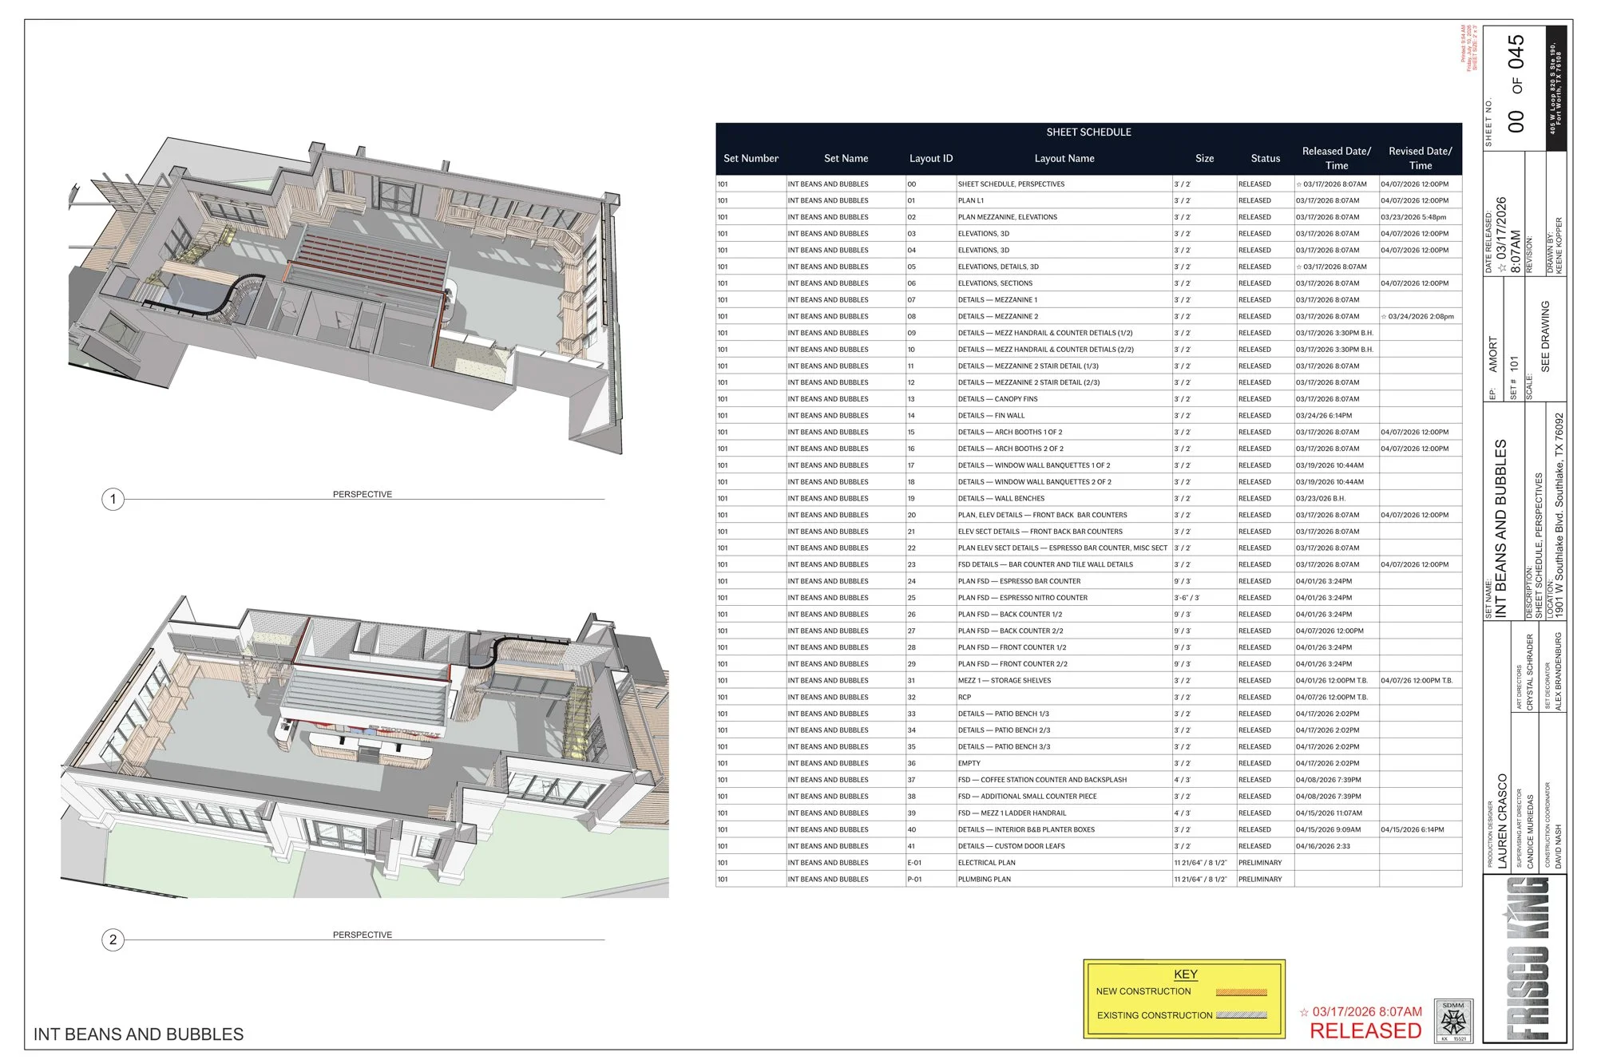Viewport: 1597px width, 1064px height.
Task: Click the large red RELEASED stamp text
Action: point(1365,1030)
